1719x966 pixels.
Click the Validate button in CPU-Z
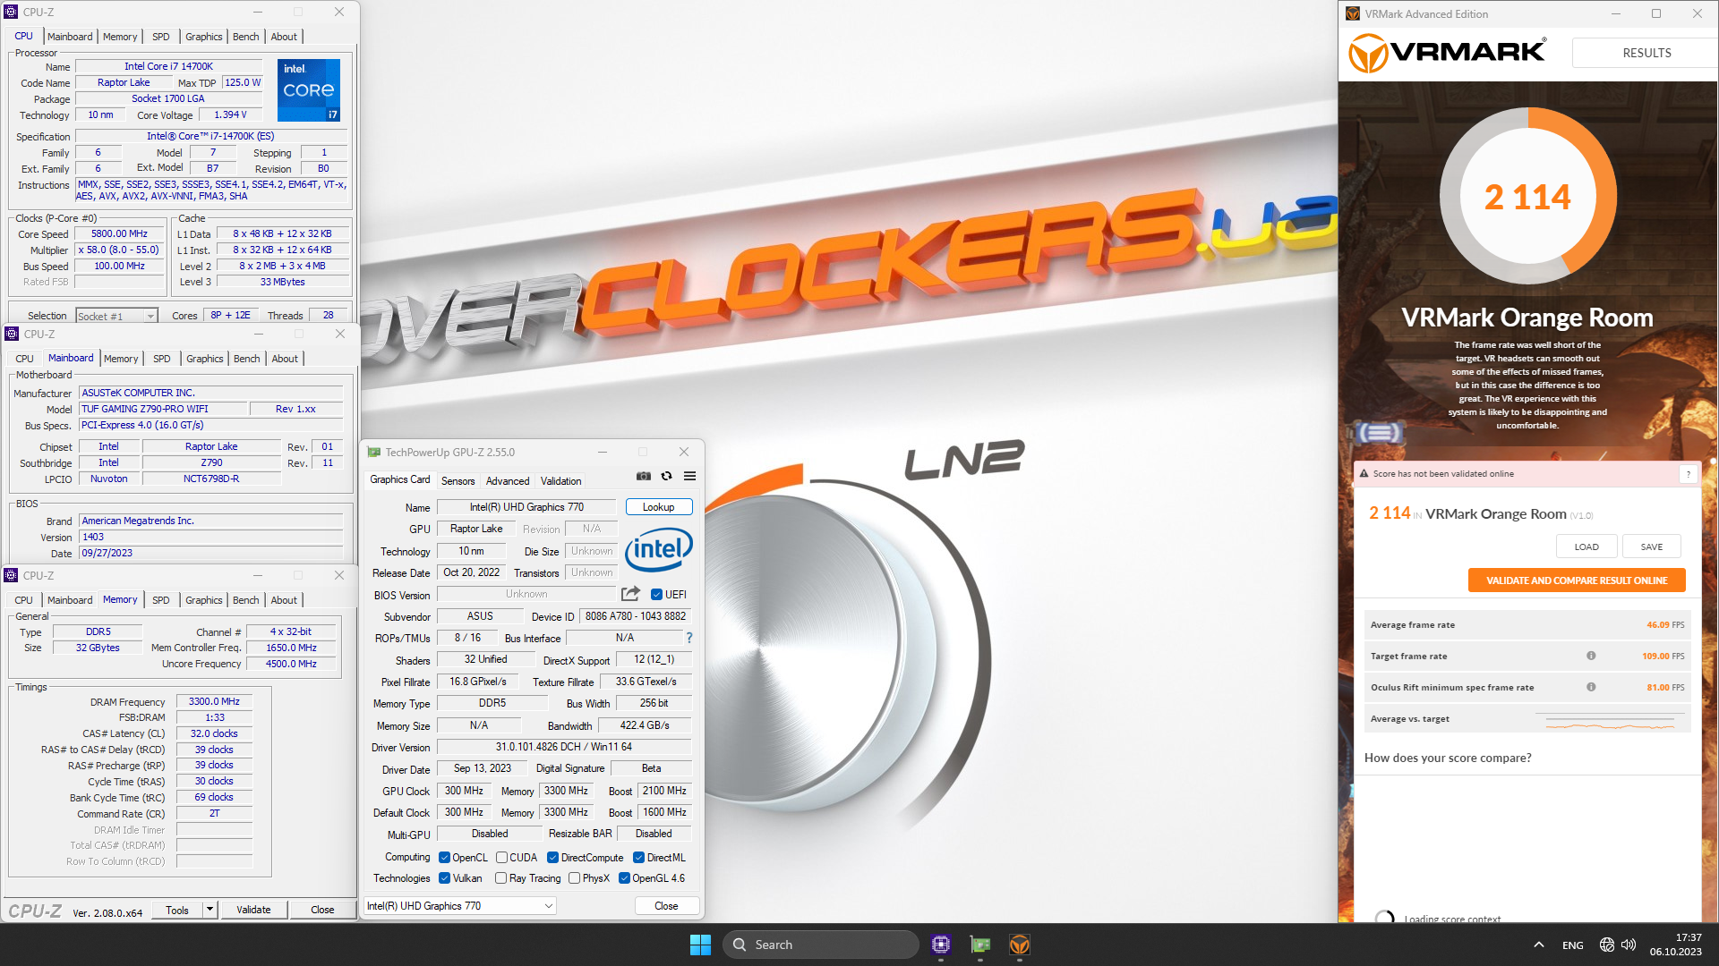(253, 910)
